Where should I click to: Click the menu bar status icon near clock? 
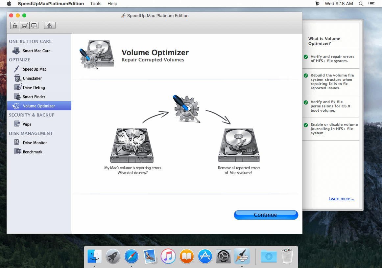(x=317, y=4)
